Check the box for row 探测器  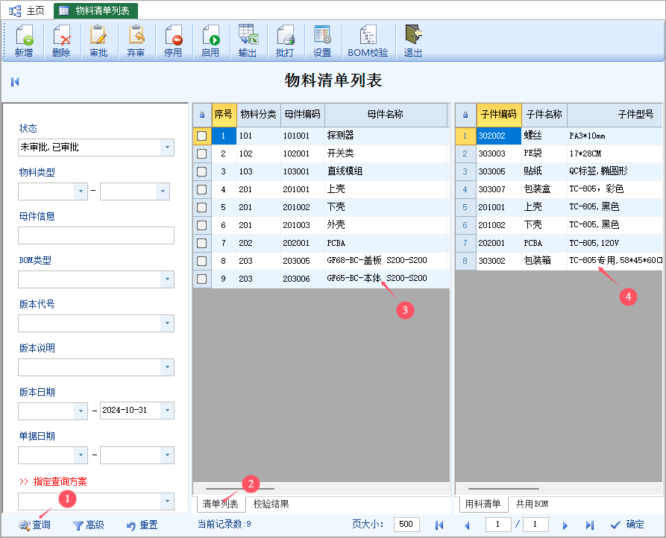pos(201,136)
